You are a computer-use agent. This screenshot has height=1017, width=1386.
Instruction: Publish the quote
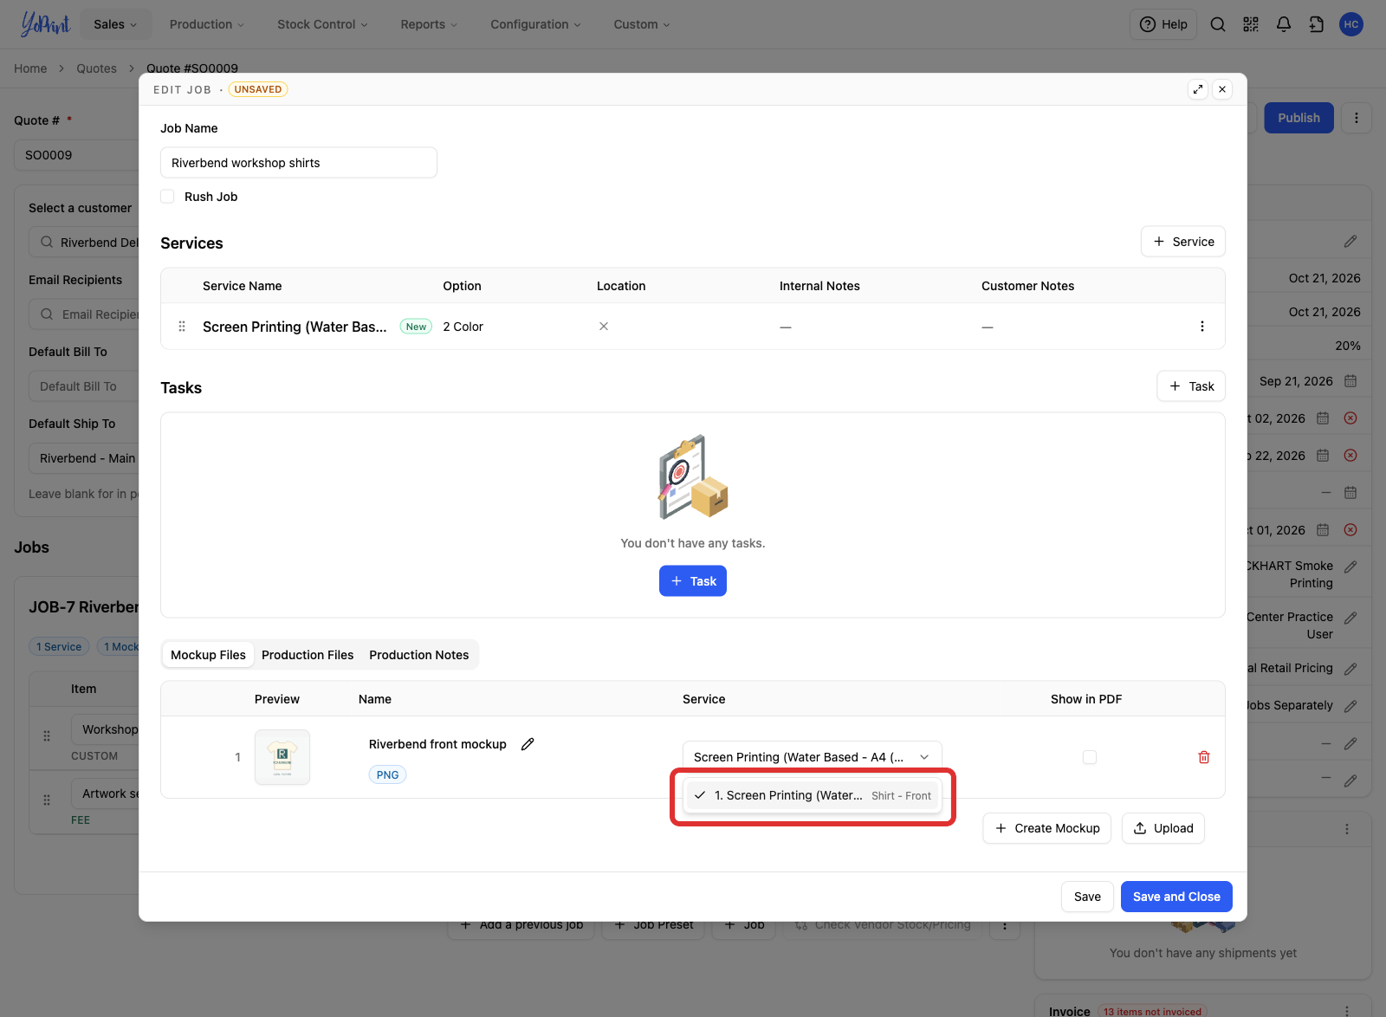tap(1299, 118)
